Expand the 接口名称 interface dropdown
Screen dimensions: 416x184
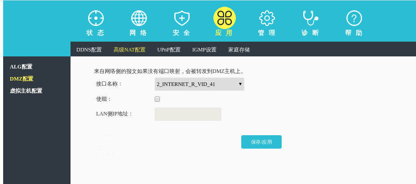pyautogui.click(x=199, y=84)
